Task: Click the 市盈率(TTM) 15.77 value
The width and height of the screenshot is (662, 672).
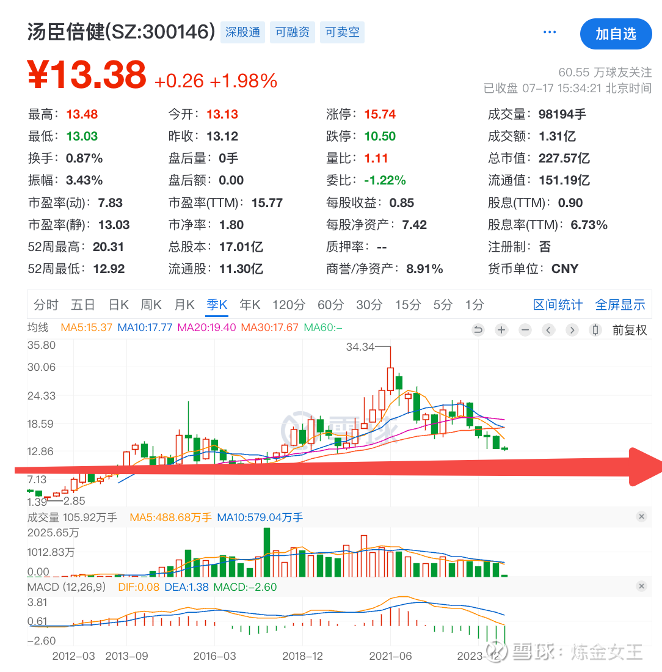Action: pos(267,203)
